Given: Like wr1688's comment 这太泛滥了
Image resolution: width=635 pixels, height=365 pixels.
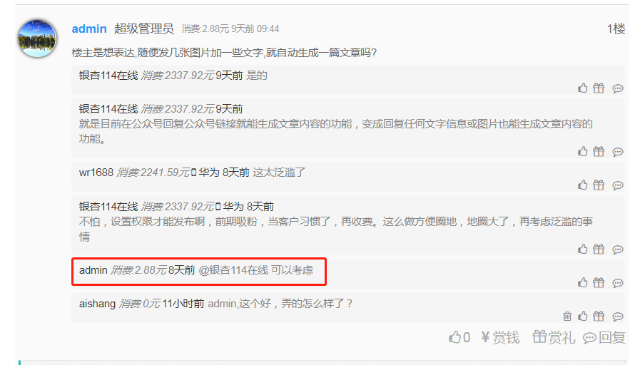Looking at the screenshot, I should tap(582, 185).
